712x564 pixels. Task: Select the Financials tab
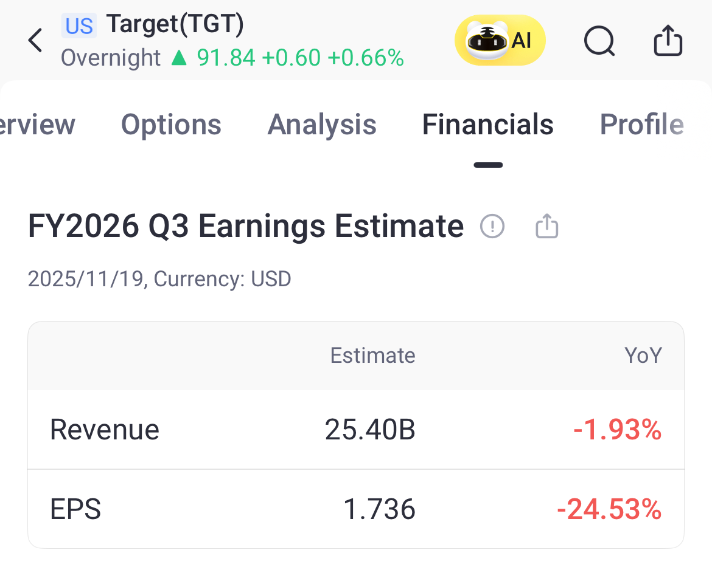point(487,125)
